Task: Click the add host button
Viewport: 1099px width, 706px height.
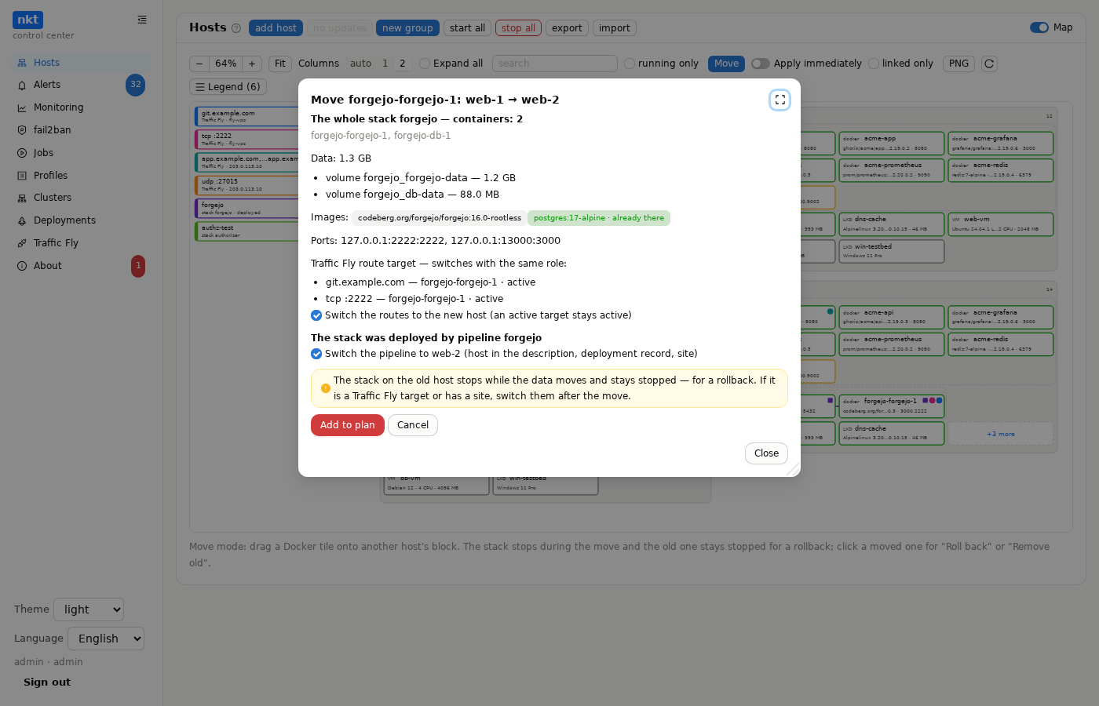Action: [276, 28]
